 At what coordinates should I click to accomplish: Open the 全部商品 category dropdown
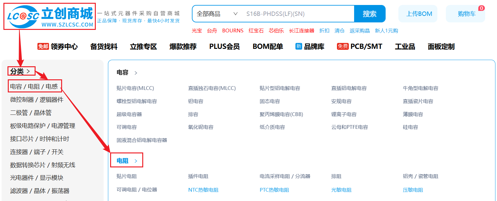click(217, 14)
